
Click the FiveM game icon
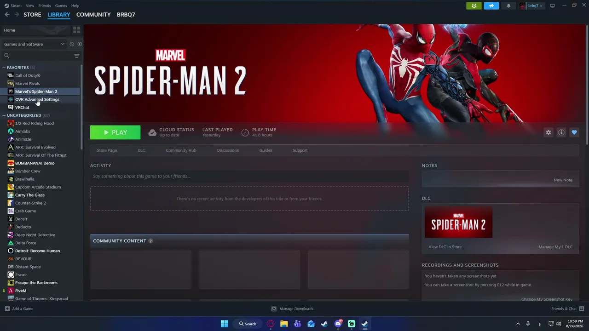pos(11,291)
